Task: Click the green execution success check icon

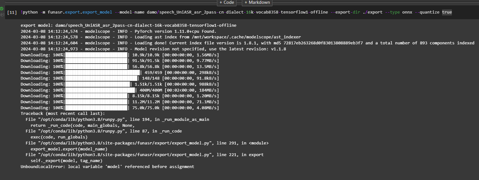Action: (x=2, y=8)
